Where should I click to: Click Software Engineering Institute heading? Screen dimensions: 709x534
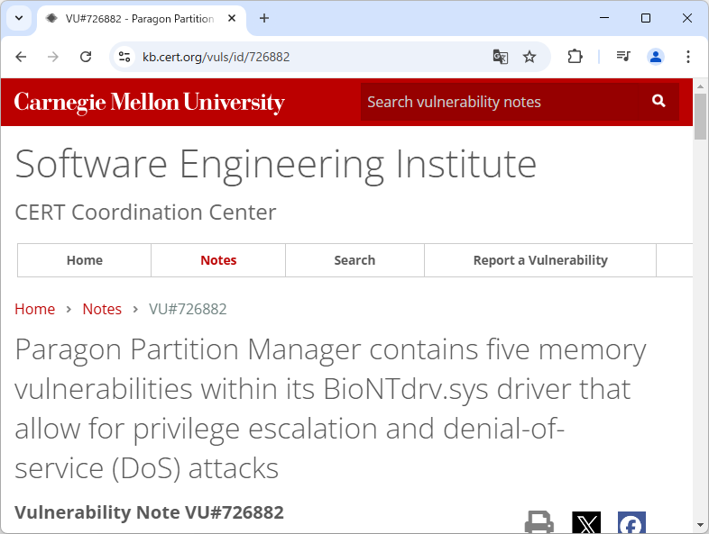pyautogui.click(x=276, y=165)
